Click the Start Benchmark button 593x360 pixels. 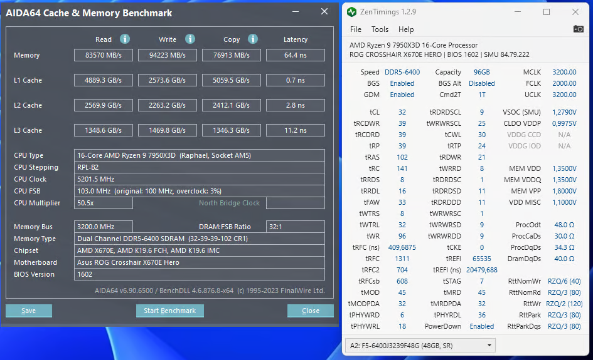tap(170, 311)
